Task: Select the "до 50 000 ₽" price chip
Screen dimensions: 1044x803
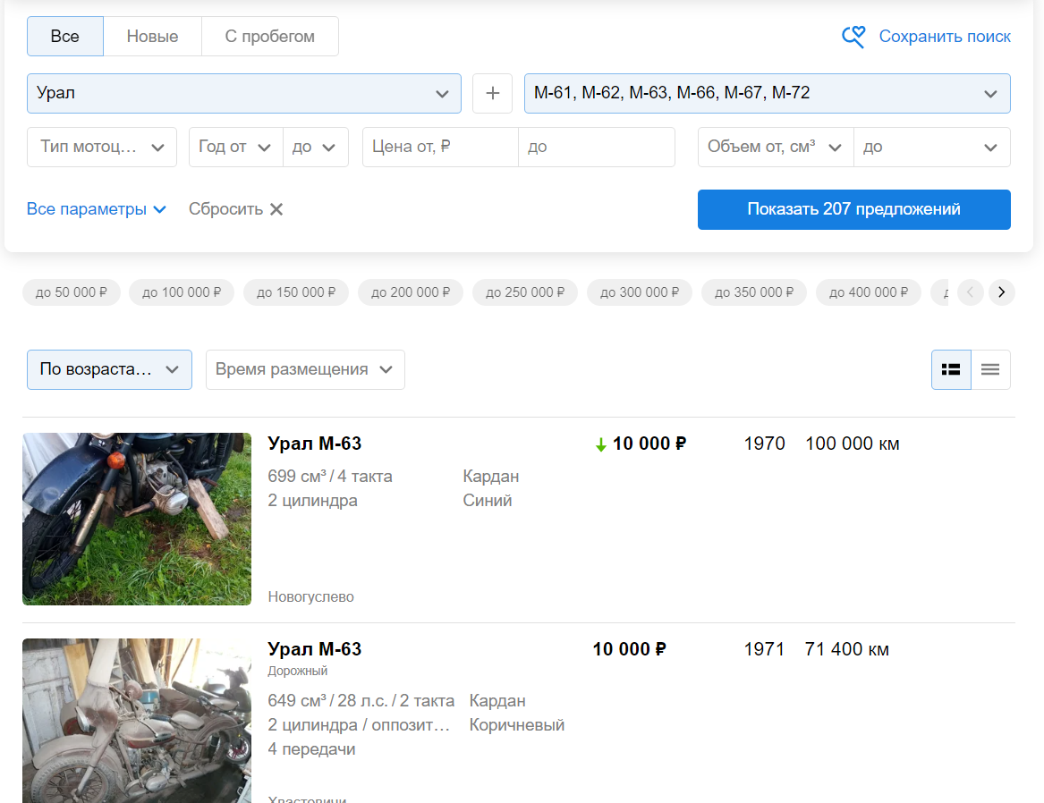Action: [72, 292]
